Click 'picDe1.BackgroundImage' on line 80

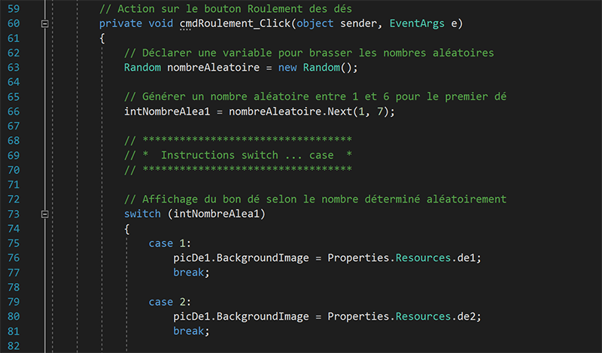241,317
